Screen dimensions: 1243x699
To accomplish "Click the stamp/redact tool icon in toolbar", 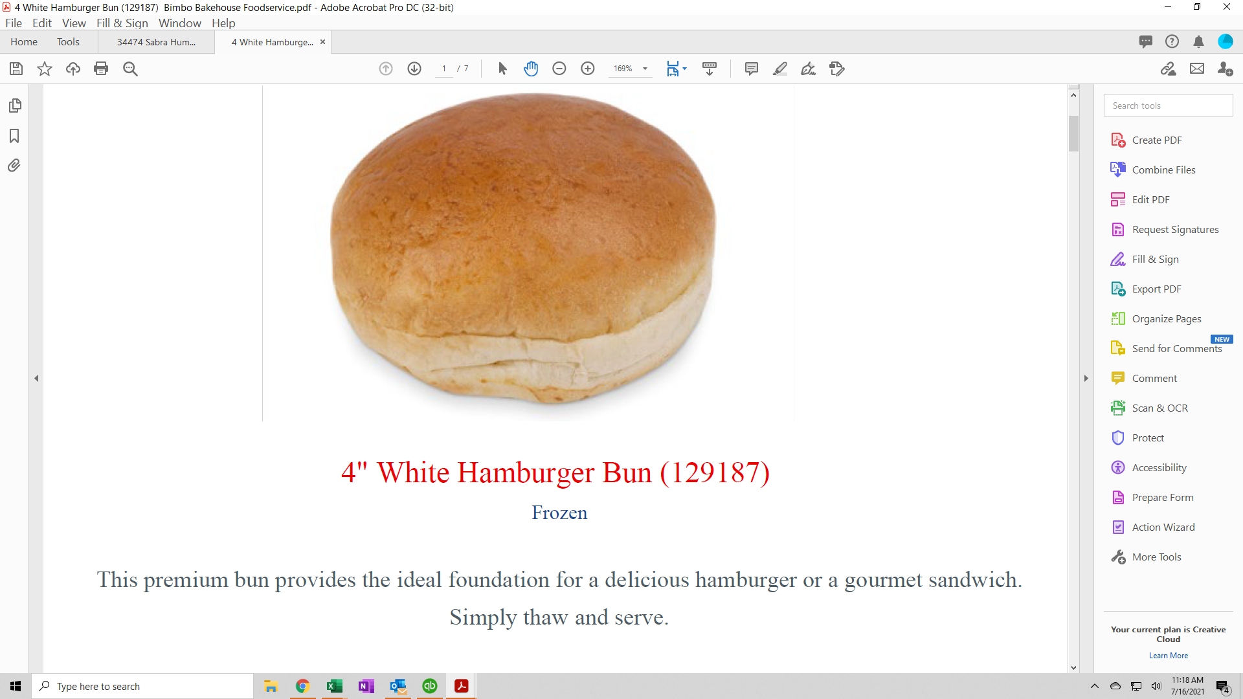I will coord(837,69).
